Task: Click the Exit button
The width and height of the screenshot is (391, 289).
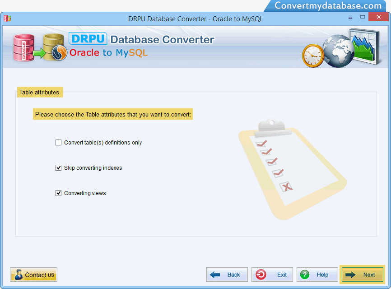Action: (272, 275)
